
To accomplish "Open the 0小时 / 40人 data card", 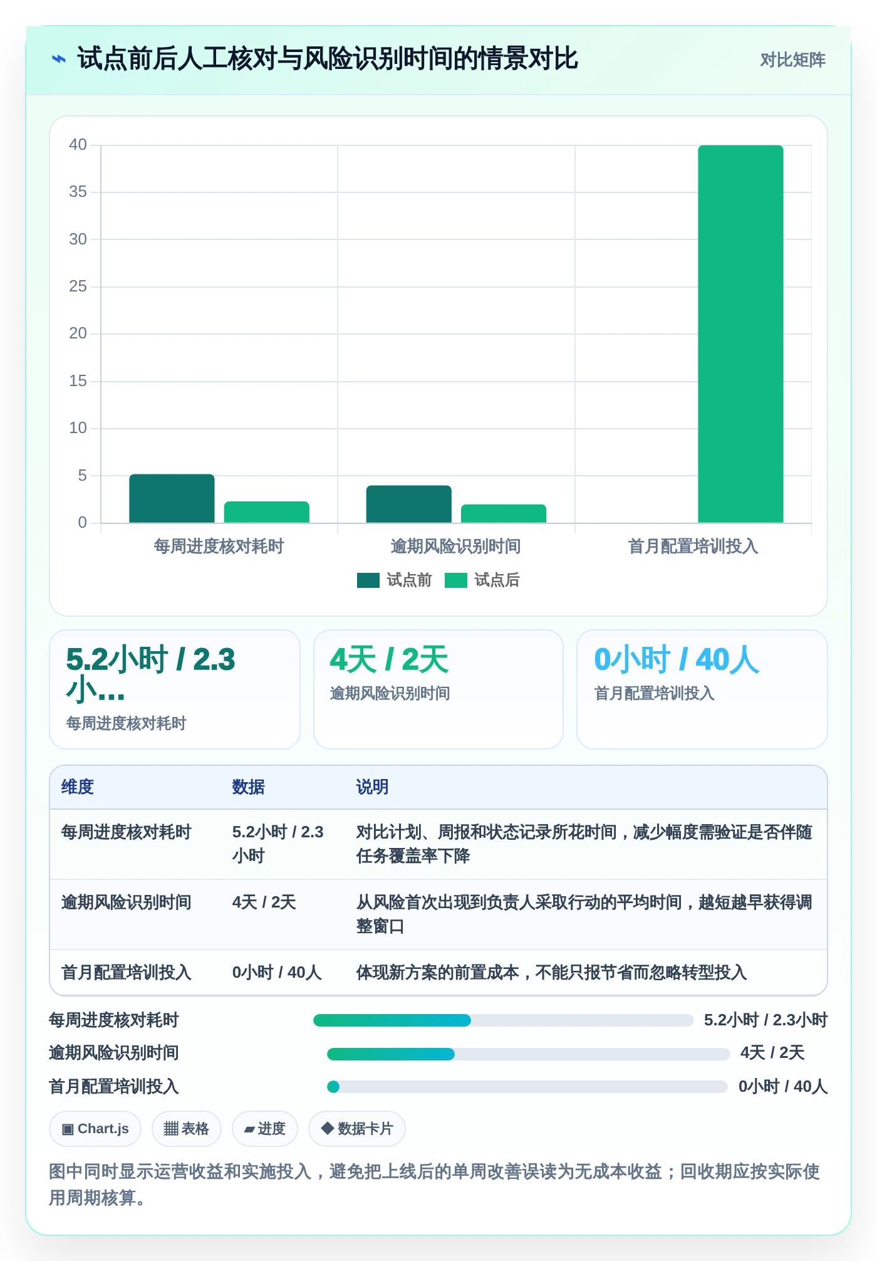I will (702, 689).
